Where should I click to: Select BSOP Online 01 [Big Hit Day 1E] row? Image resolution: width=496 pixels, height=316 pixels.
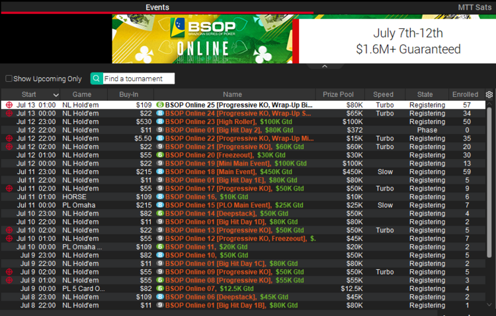click(243, 180)
